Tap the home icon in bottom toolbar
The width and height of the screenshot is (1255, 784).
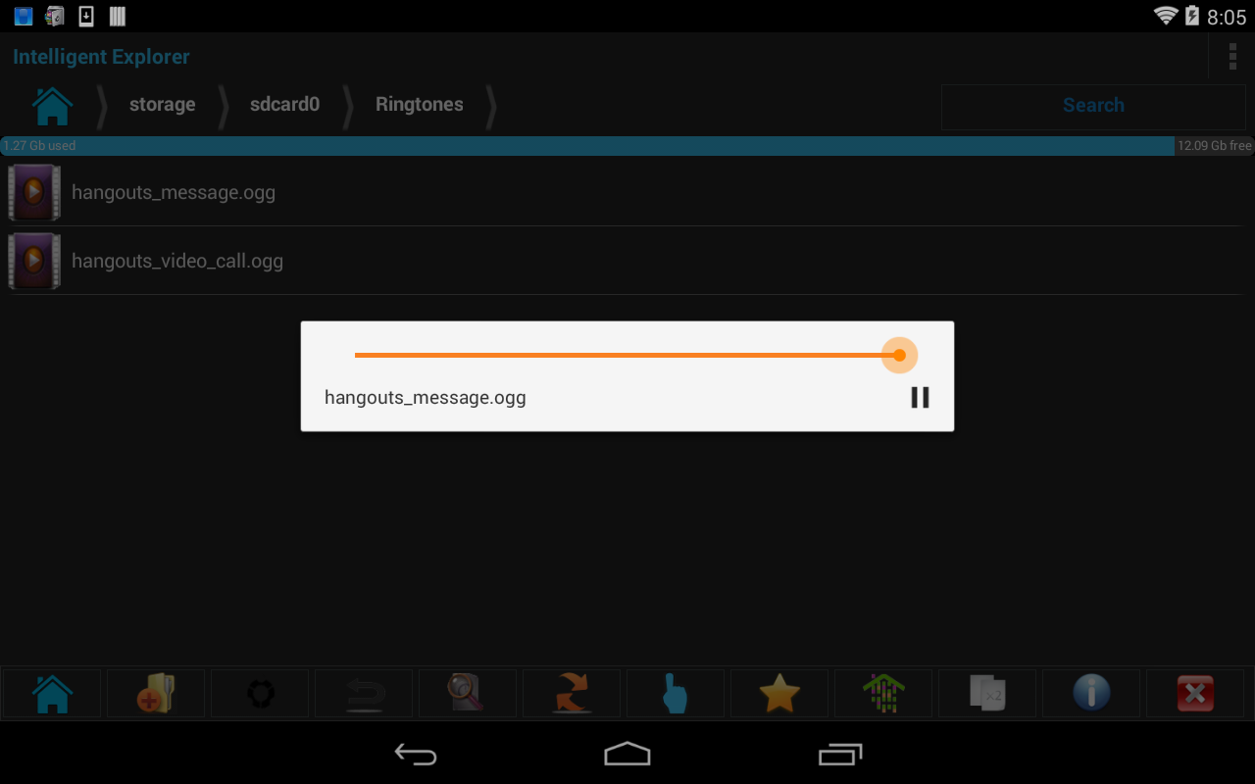pyautogui.click(x=52, y=694)
